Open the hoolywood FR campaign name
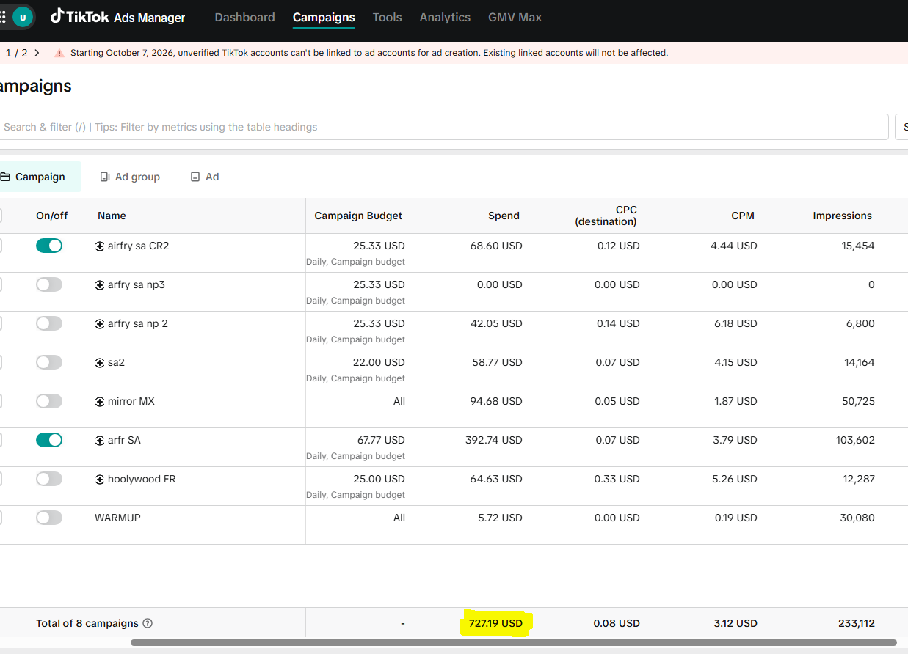Image resolution: width=908 pixels, height=654 pixels. (x=142, y=479)
